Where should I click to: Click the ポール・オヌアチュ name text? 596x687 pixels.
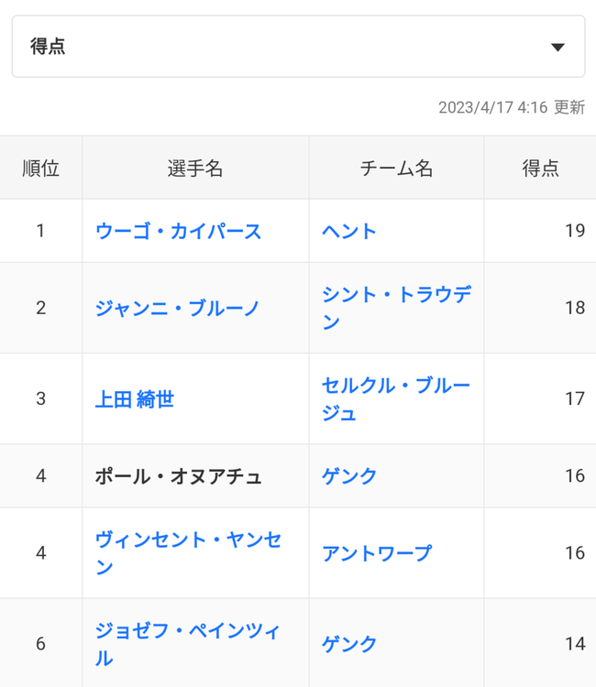(179, 476)
